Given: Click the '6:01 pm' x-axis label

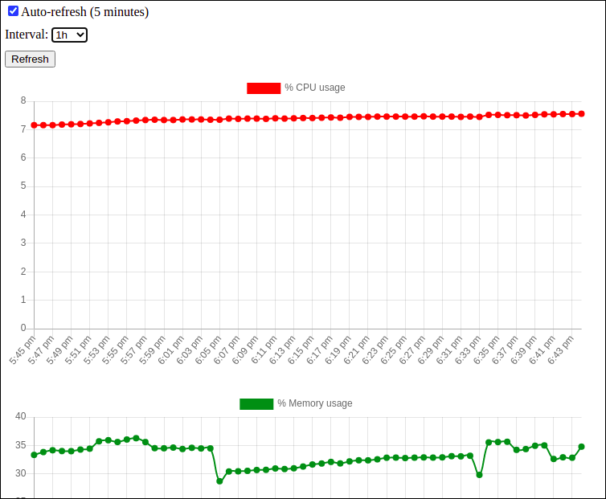Looking at the screenshot, I should tap(171, 350).
